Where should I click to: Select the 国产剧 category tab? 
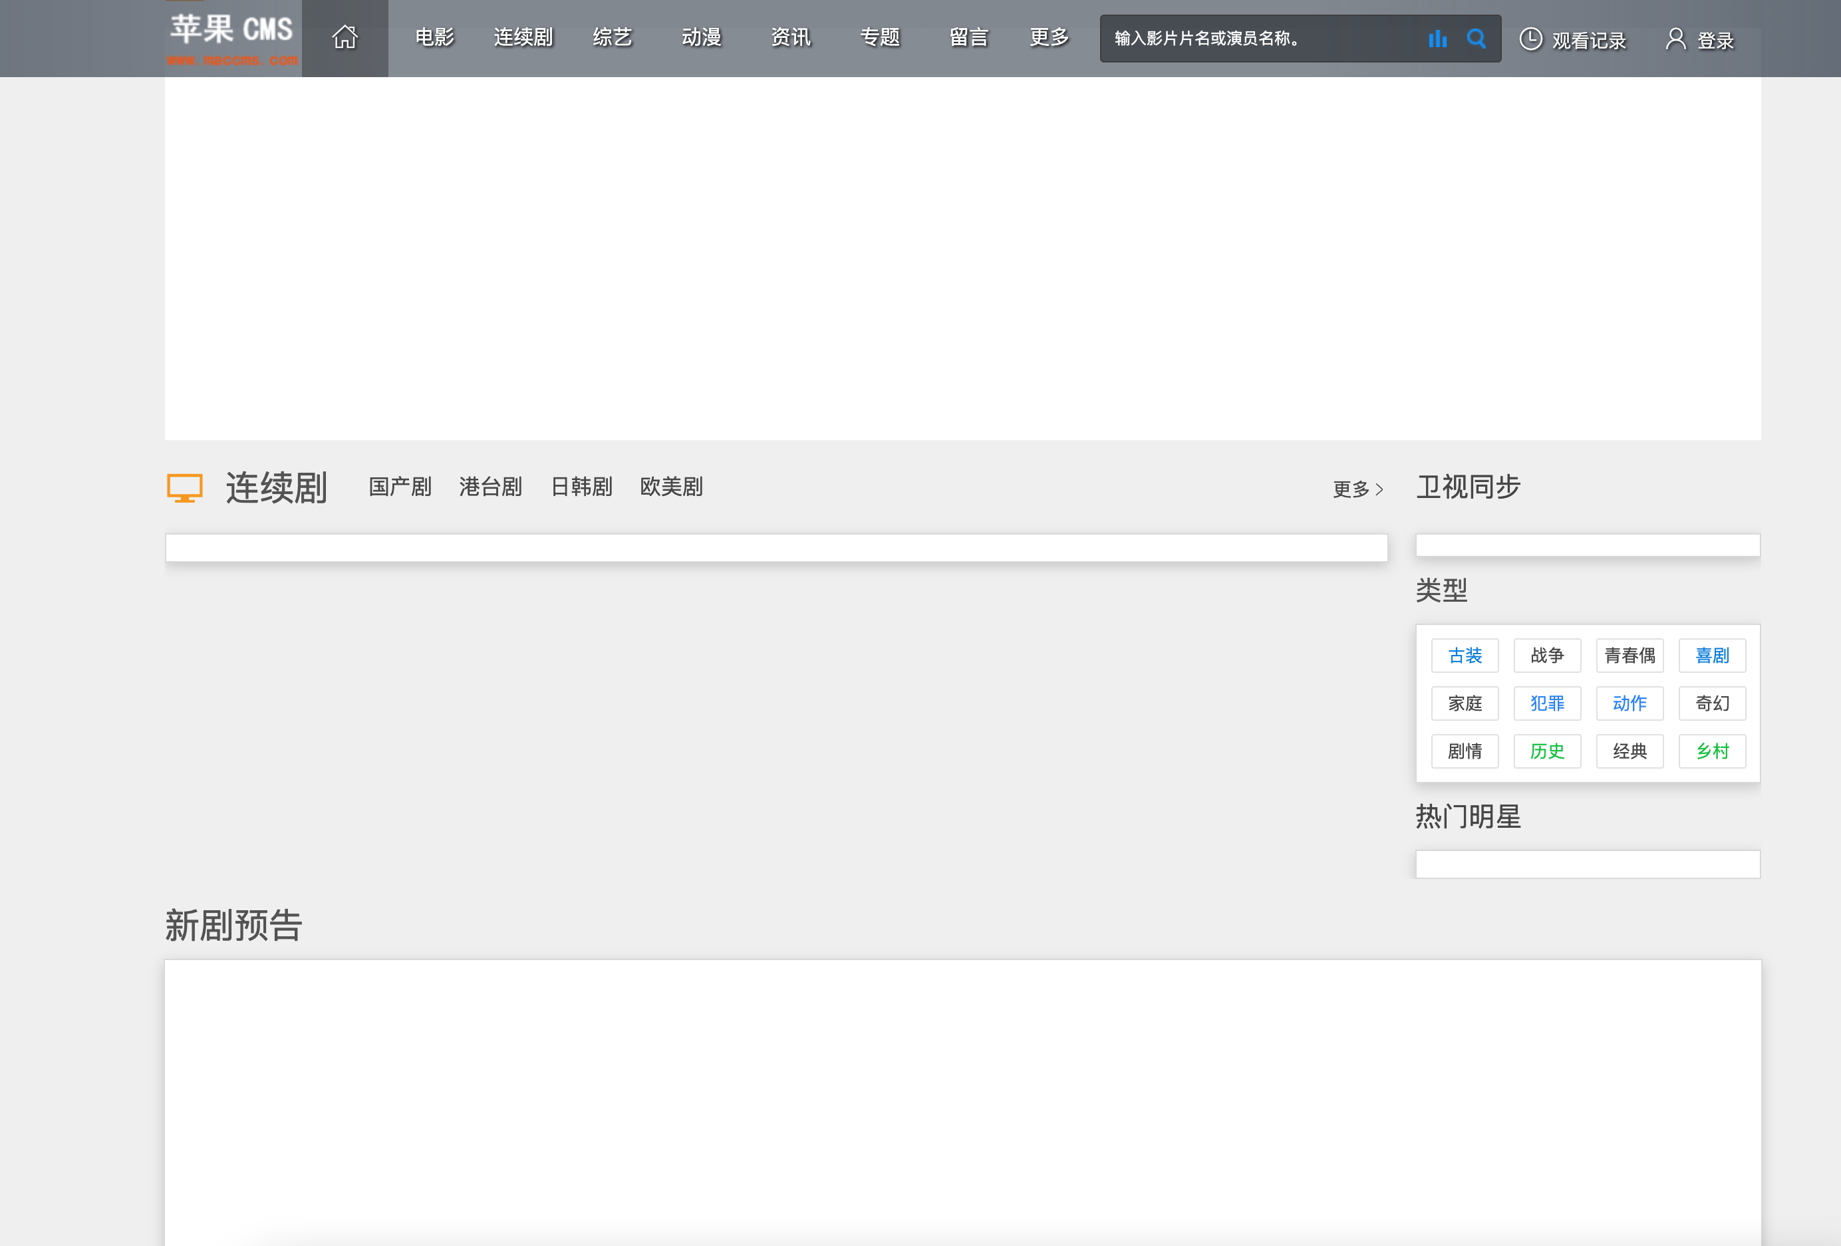[400, 486]
